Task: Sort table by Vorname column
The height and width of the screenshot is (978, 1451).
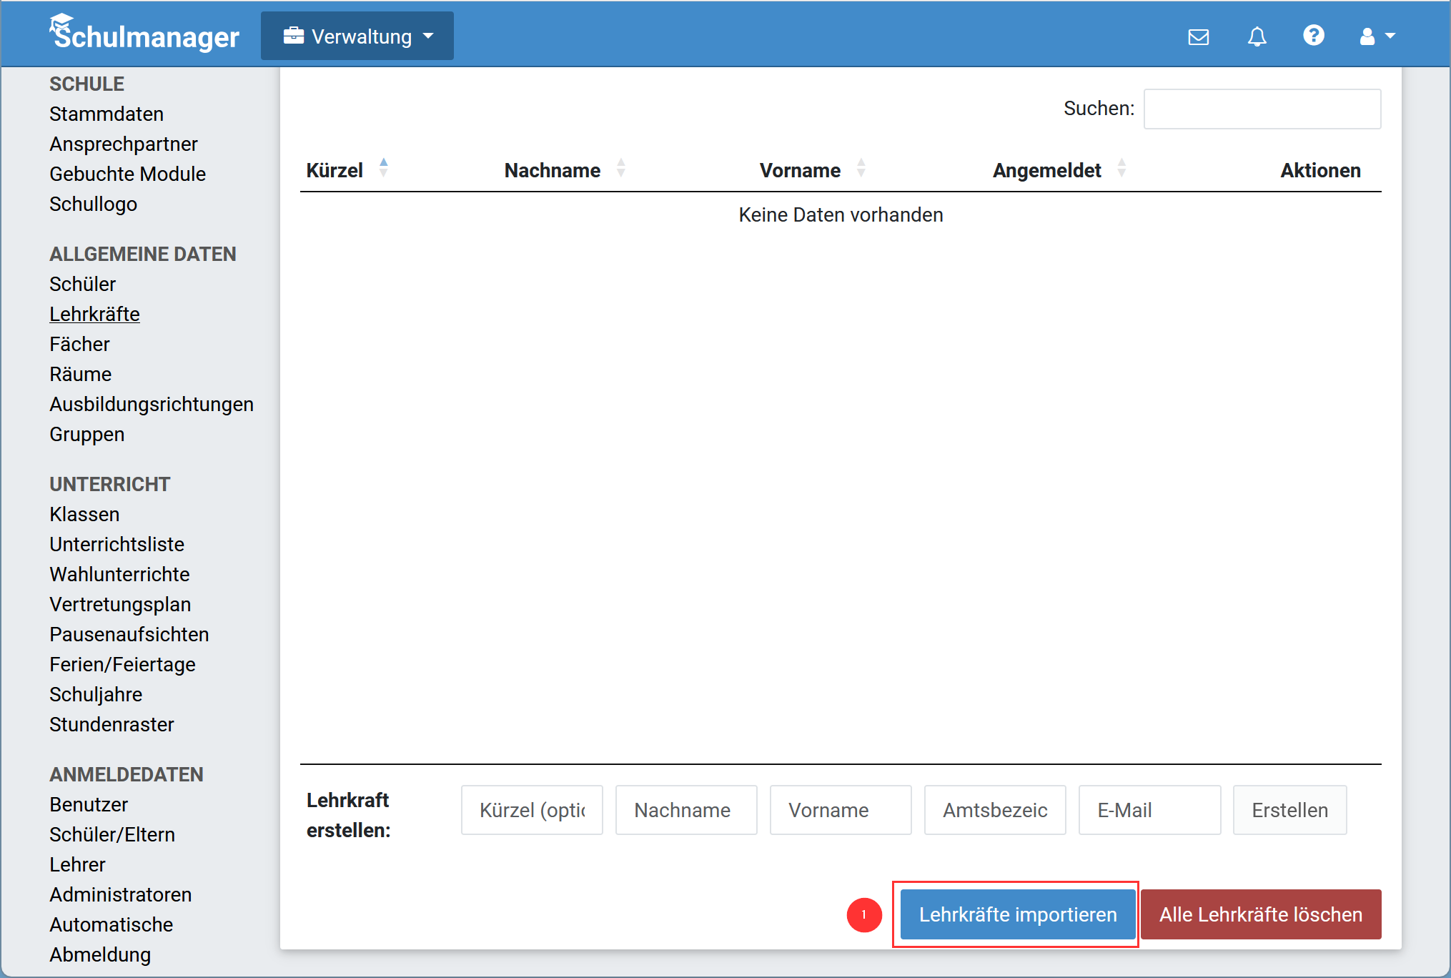Action: pyautogui.click(x=813, y=170)
